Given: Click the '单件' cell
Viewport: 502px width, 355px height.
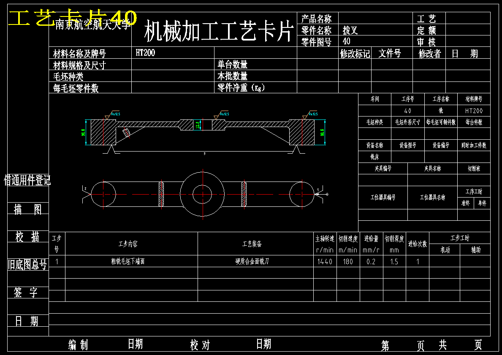Looking at the screenshot, I should pyautogui.click(x=482, y=203).
